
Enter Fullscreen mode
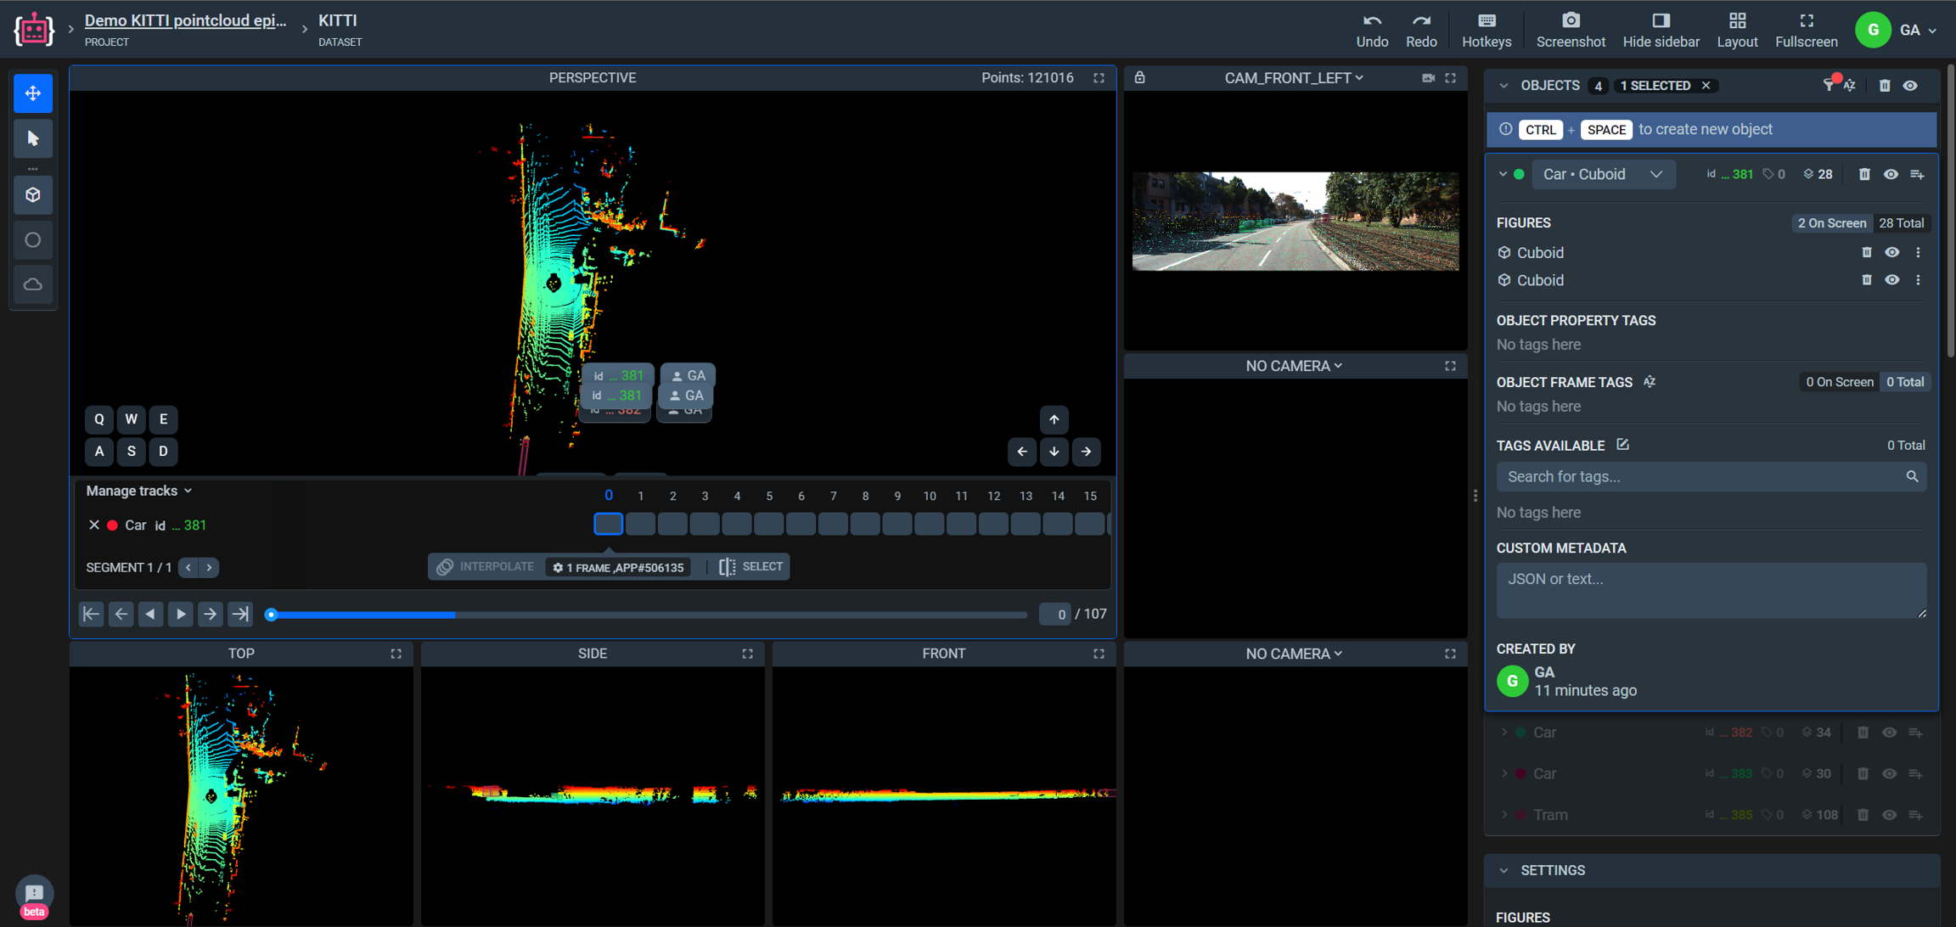1806,30
